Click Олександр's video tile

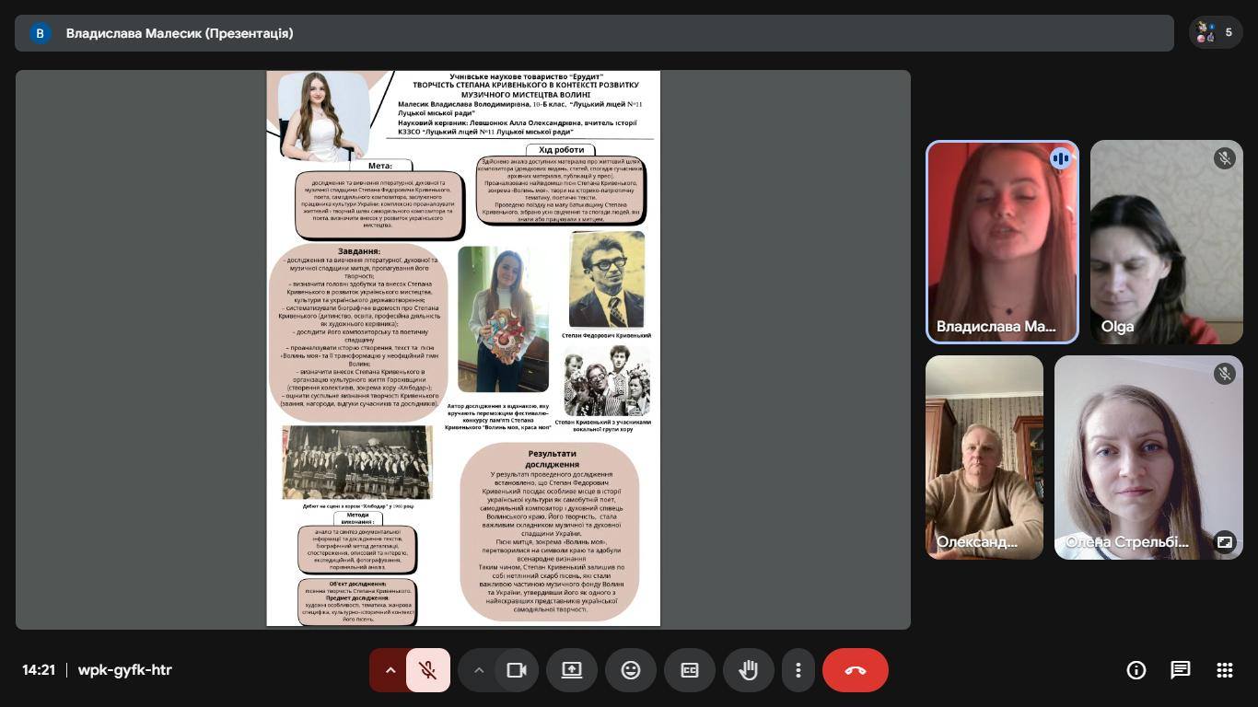984,458
